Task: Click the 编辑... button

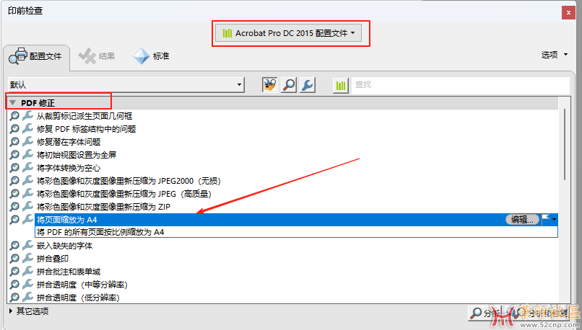Action: click(x=522, y=220)
